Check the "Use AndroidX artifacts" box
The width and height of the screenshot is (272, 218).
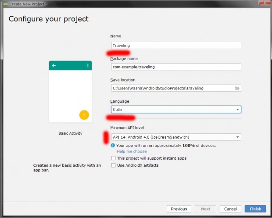(114, 165)
